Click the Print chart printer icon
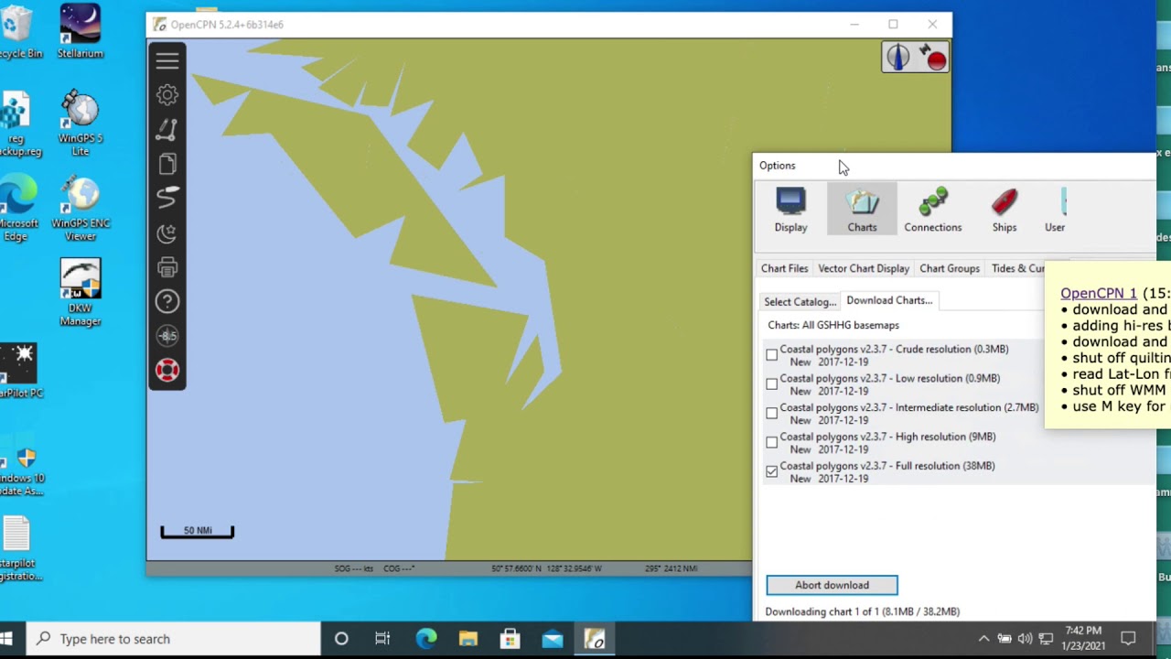The image size is (1171, 659). point(167,268)
